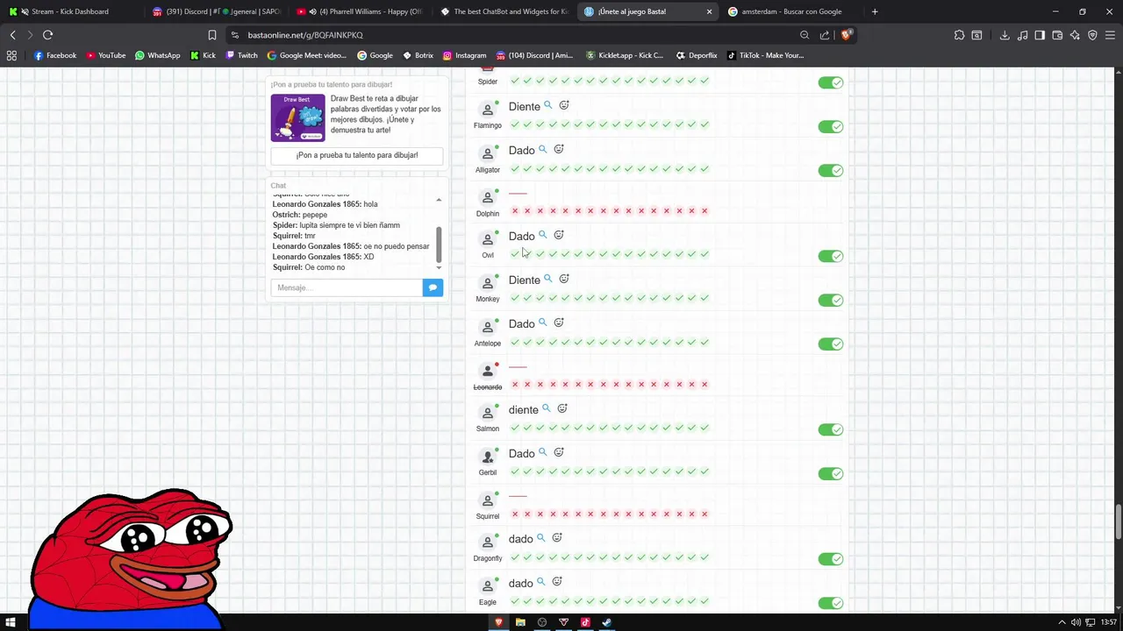This screenshot has width=1123, height=631.
Task: Click the address bar URL
Action: 305,35
